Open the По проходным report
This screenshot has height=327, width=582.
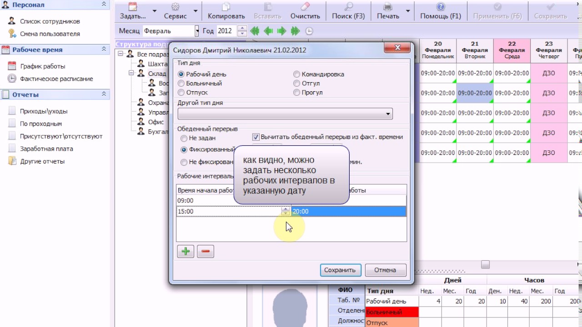pyautogui.click(x=40, y=124)
